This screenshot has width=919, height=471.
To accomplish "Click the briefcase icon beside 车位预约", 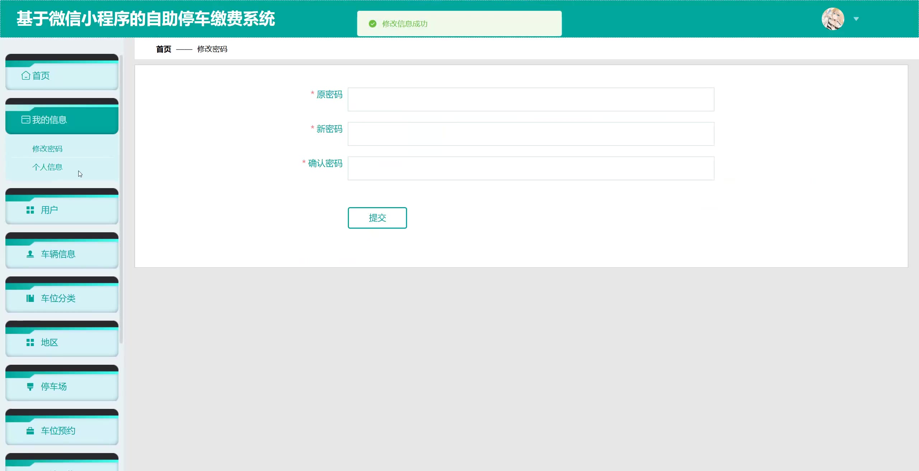I will point(30,431).
